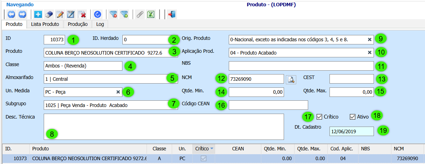Viewport: 425px width, 164px height.
Task: Click the Qtde. Max. field
Action: coord(352,92)
